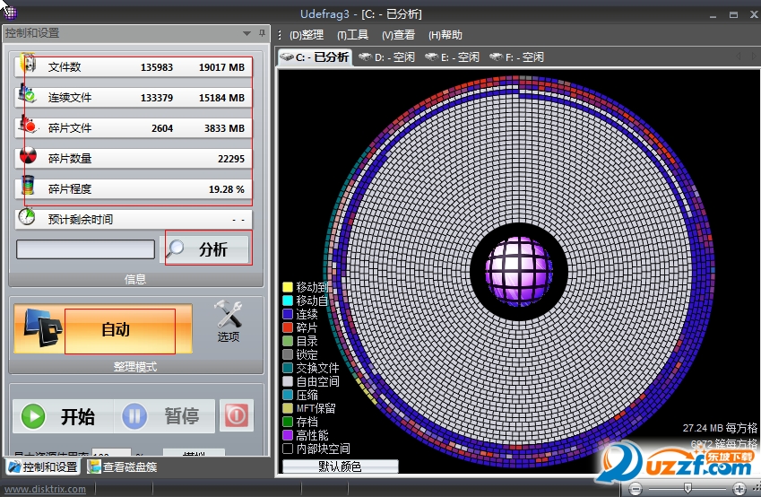Click the red 碎片 legend color swatch
The width and height of the screenshot is (761, 497).
point(288,327)
